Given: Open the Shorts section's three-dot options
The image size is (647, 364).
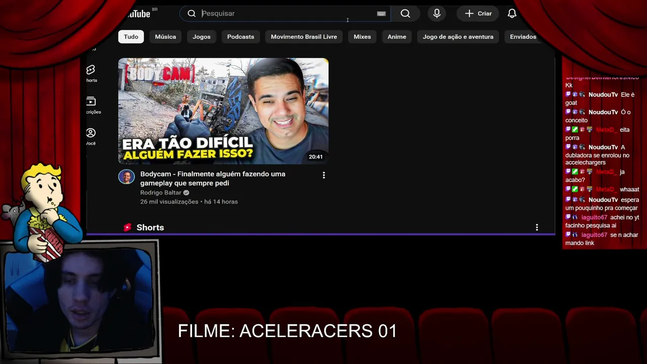Looking at the screenshot, I should 537,227.
